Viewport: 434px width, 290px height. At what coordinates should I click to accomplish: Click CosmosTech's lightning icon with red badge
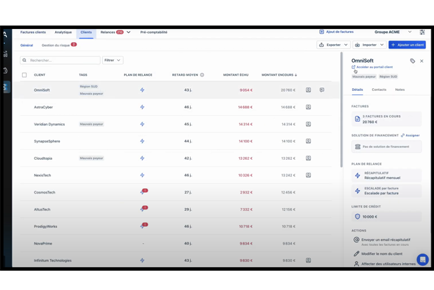[143, 193]
